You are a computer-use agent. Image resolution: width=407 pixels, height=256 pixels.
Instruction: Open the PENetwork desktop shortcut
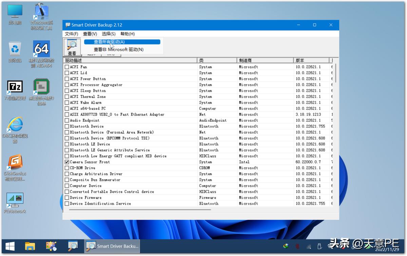tap(15, 200)
